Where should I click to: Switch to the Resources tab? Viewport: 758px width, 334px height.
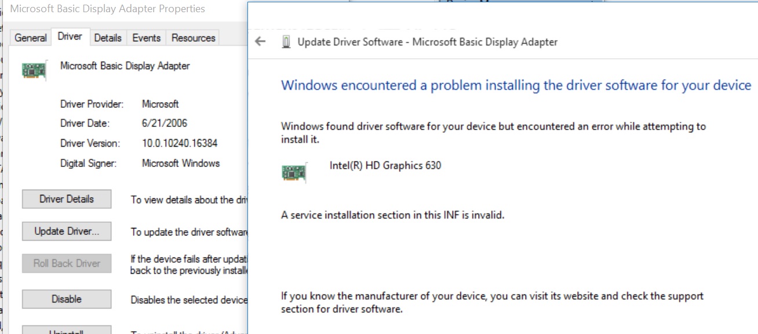tap(193, 38)
